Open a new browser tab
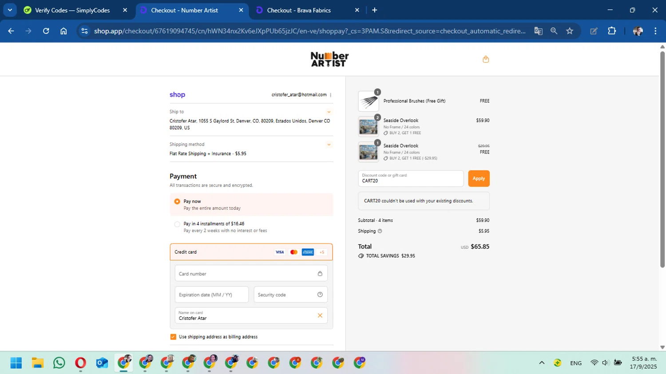Image resolution: width=666 pixels, height=374 pixels. click(375, 10)
